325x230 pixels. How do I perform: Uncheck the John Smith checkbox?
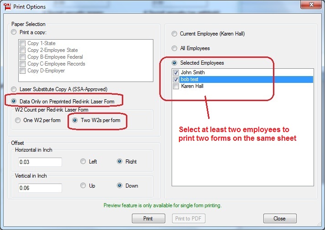point(176,72)
